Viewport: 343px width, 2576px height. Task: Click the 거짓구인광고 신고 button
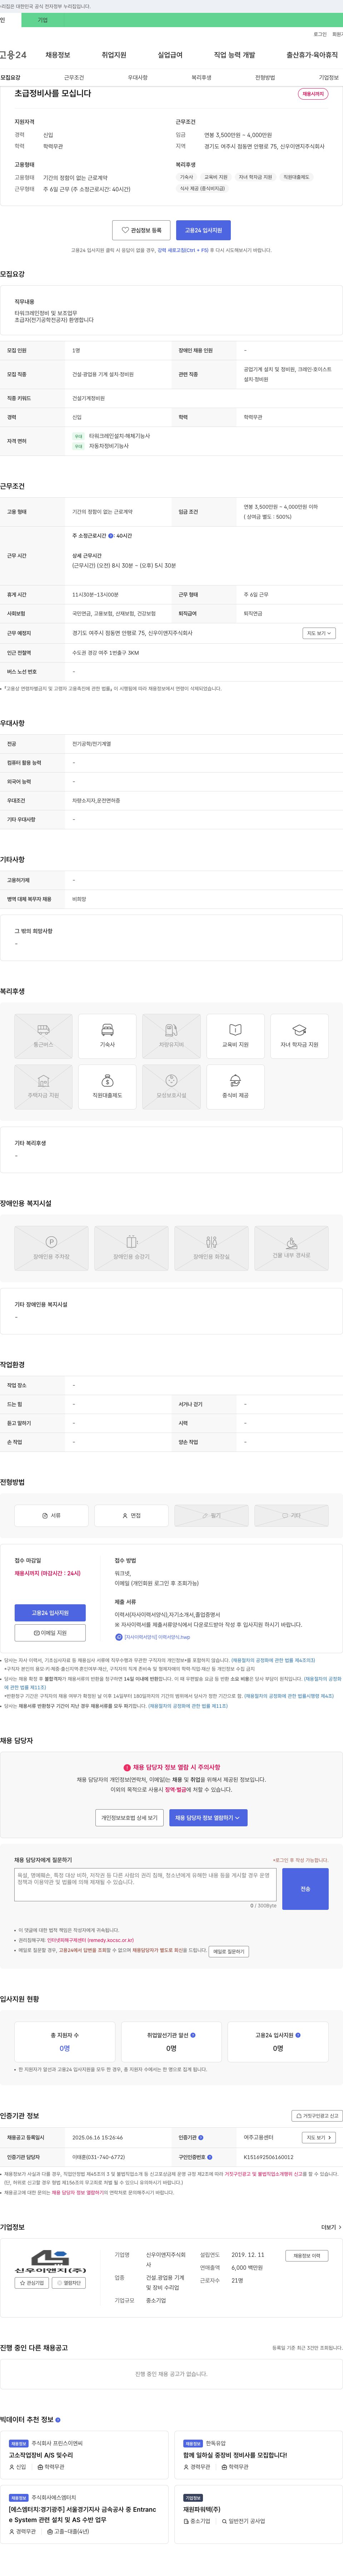(x=317, y=2116)
